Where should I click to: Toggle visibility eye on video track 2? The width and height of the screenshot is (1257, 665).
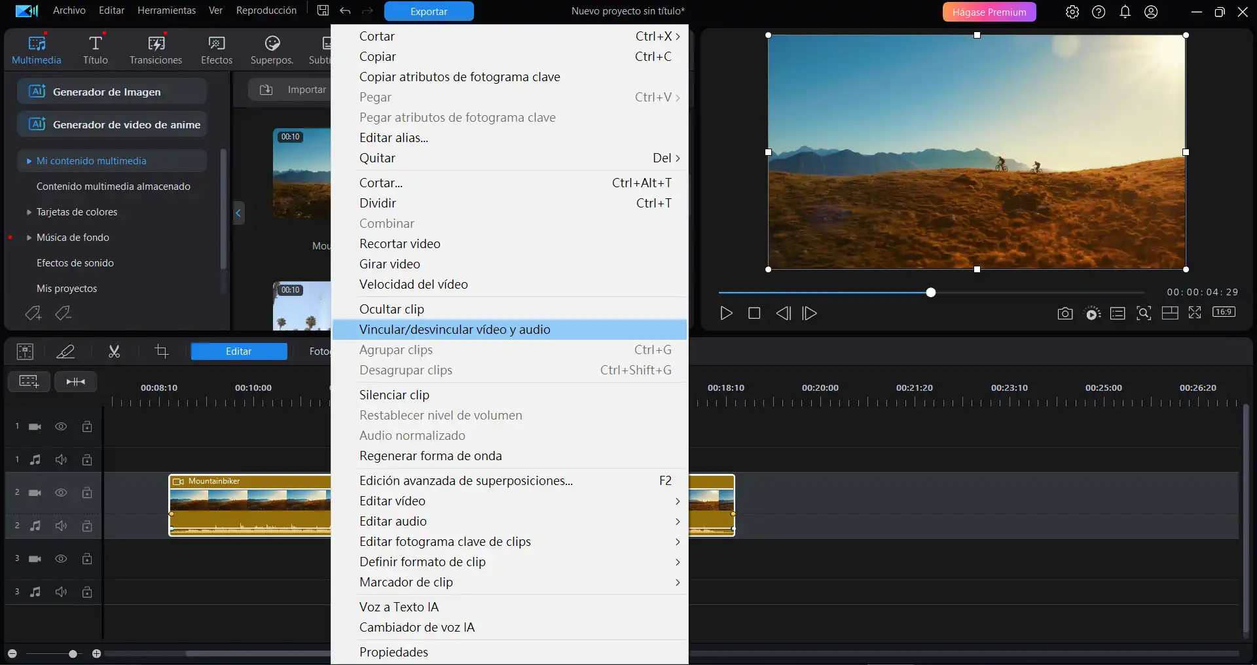(61, 492)
